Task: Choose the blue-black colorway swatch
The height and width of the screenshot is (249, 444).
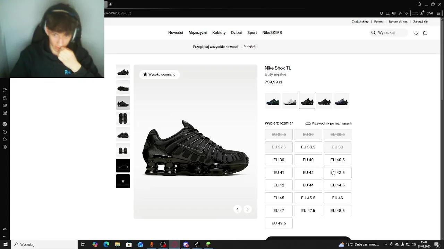Action: pos(341,101)
